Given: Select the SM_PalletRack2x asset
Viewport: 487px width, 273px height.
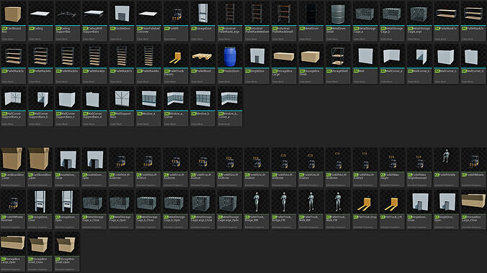Looking at the screenshot, I should (x=473, y=21).
